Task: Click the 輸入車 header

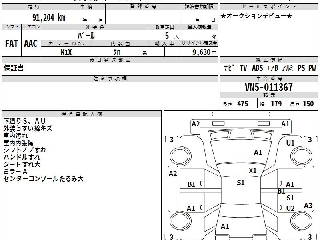Action: coord(164,44)
